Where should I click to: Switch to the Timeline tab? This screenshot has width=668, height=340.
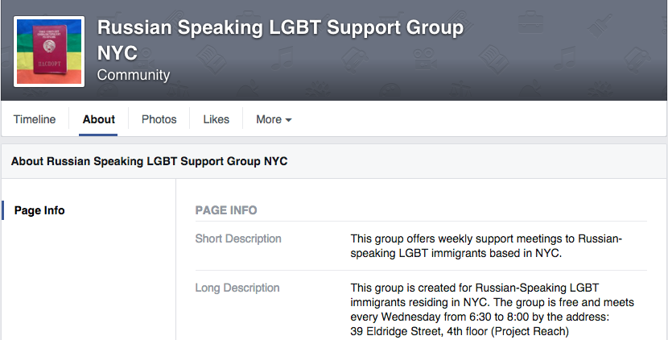pyautogui.click(x=35, y=119)
